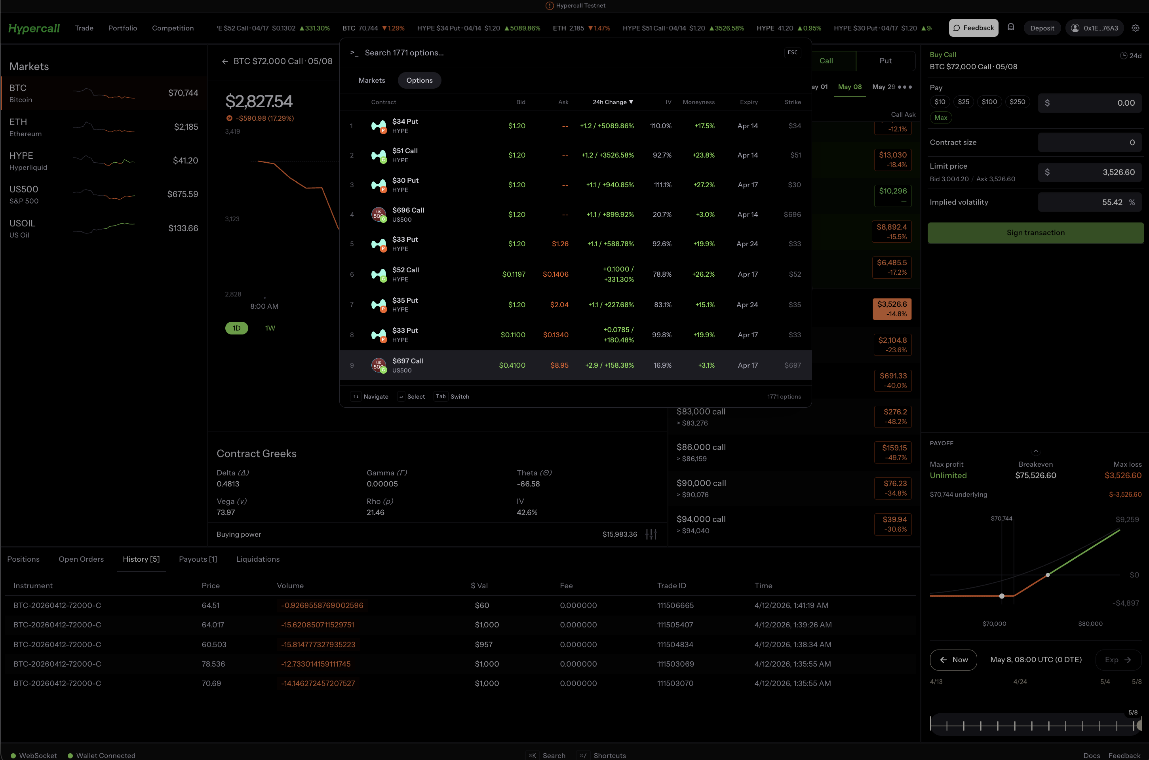The height and width of the screenshot is (760, 1149).
Task: Open the Competition menu
Action: [173, 28]
